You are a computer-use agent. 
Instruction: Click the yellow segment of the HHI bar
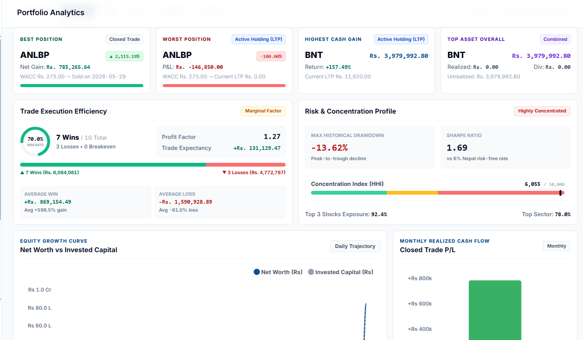412,193
